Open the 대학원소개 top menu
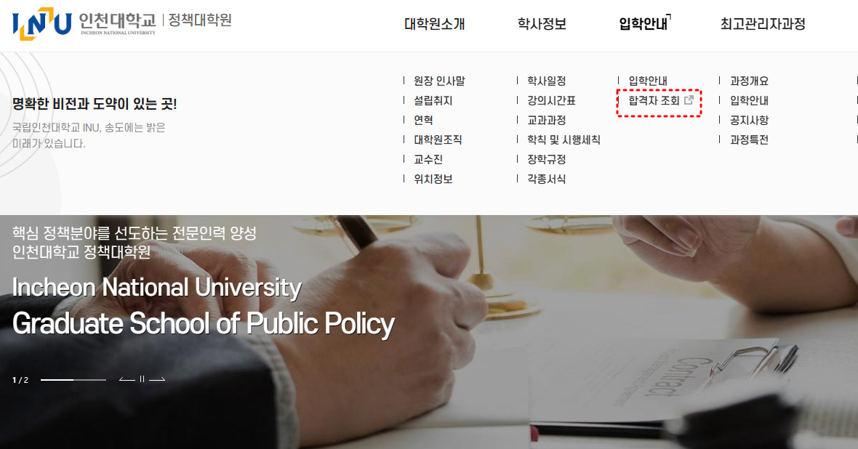The width and height of the screenshot is (858, 449). tap(434, 24)
